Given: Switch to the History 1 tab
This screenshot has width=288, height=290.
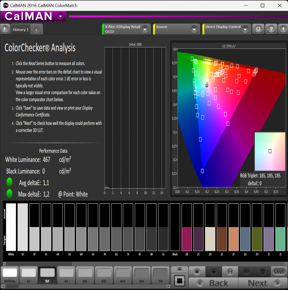Looking at the screenshot, I should click(21, 29).
